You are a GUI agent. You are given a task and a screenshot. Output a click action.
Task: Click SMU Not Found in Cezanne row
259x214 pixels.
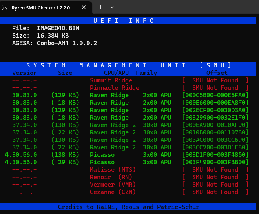[x=215, y=192]
